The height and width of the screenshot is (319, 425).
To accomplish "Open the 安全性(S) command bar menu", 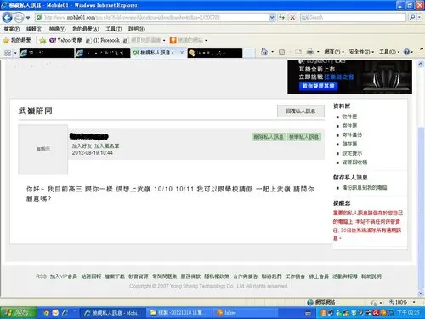I will pos(361,52).
